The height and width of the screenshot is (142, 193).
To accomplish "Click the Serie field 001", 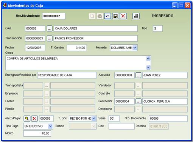I will [114, 119].
